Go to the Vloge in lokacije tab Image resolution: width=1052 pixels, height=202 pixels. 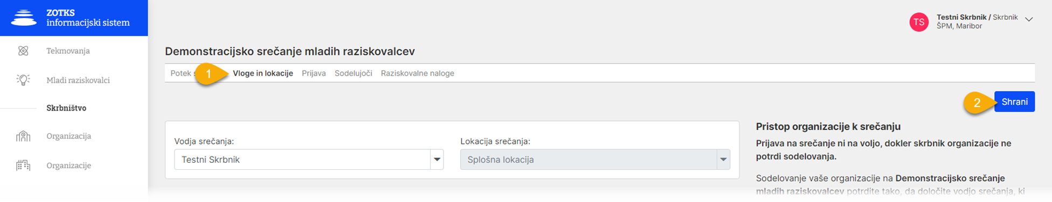(x=263, y=73)
